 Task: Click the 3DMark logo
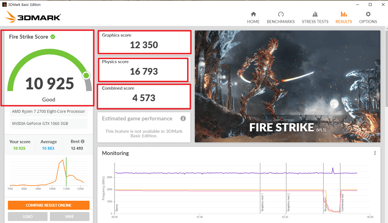coord(33,17)
